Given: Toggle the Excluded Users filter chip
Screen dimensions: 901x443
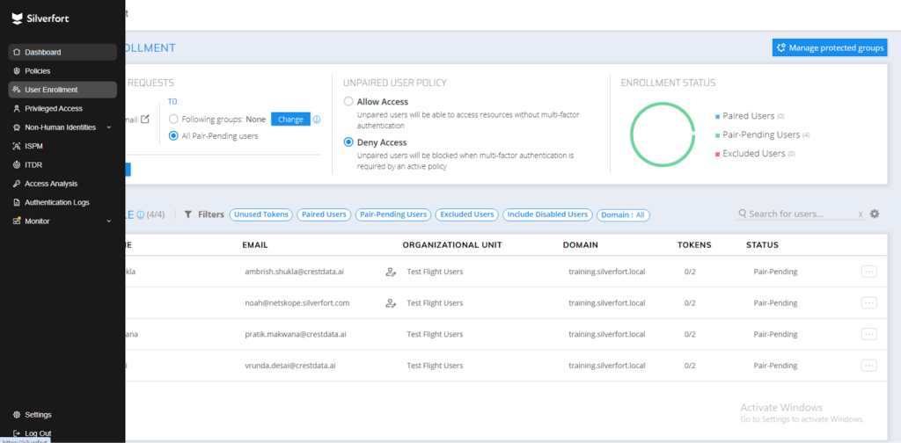Looking at the screenshot, I should pyautogui.click(x=466, y=214).
